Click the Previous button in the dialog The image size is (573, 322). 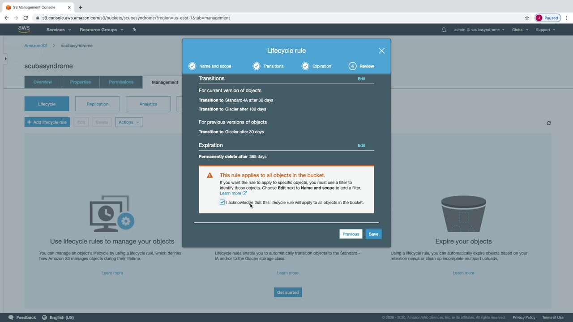point(351,234)
